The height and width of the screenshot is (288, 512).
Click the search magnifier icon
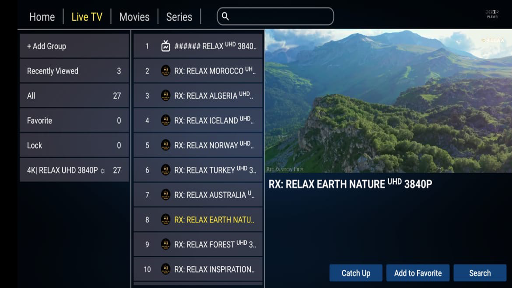(226, 17)
